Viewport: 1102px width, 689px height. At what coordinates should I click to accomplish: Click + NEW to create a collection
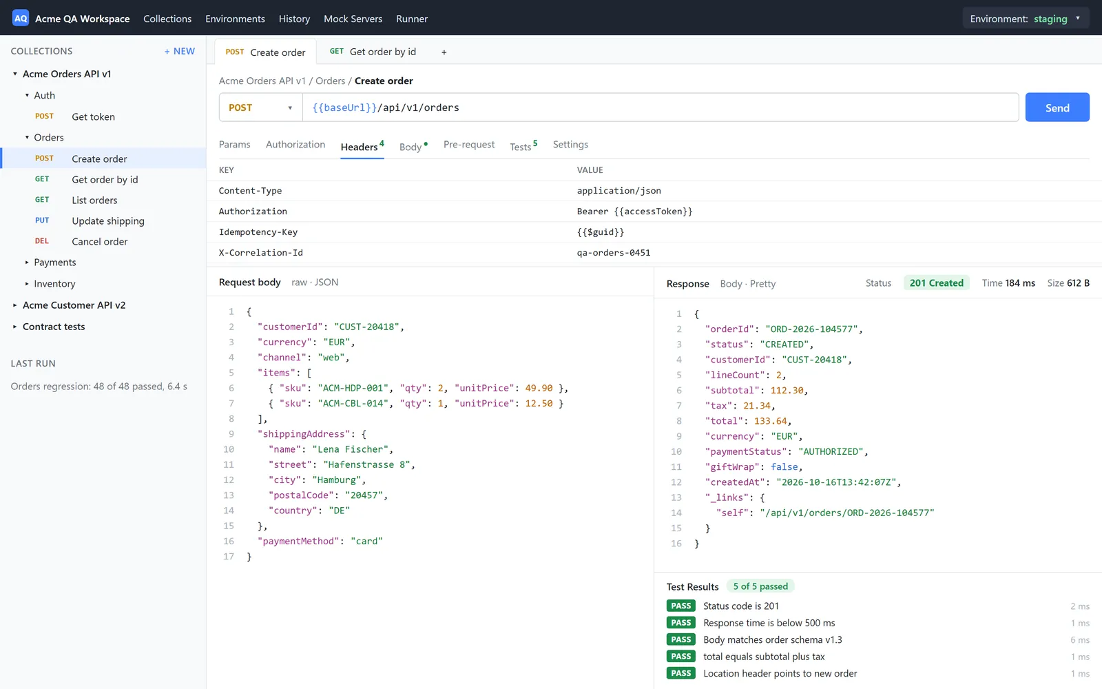coord(180,51)
